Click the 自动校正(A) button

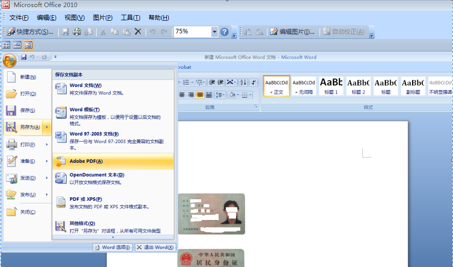343,32
